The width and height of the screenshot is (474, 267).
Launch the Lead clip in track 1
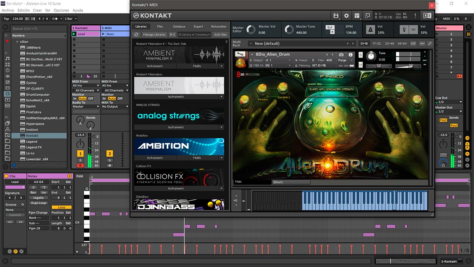(74, 34)
